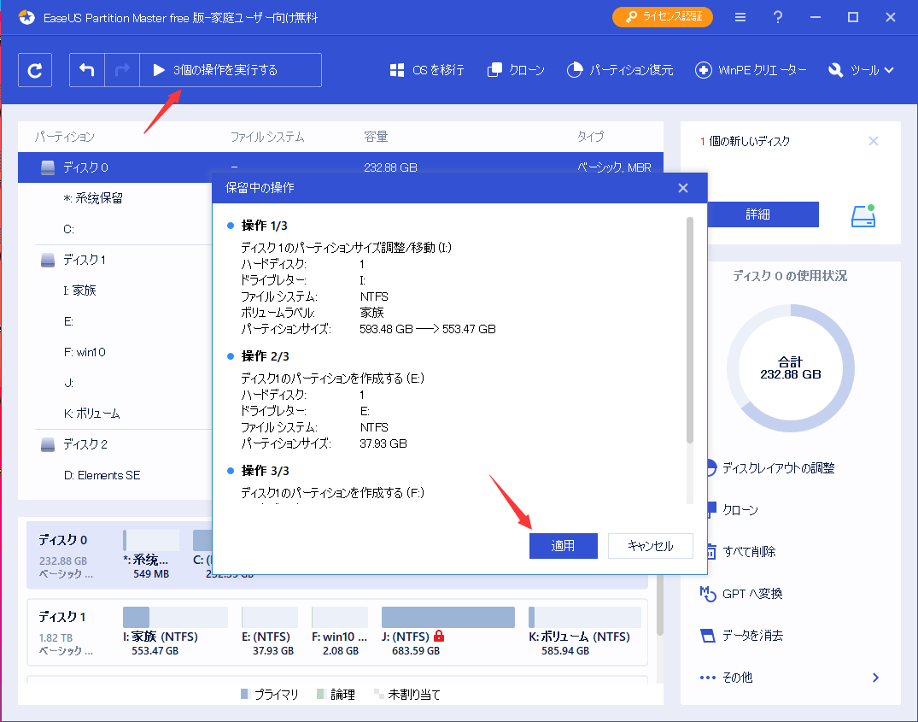918x722 pixels.
Task: Click the refresh icon in toolbar
Action: pos(35,70)
